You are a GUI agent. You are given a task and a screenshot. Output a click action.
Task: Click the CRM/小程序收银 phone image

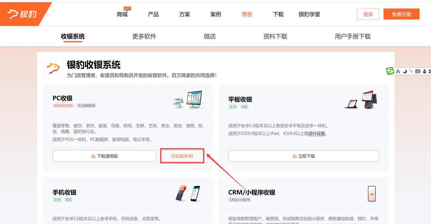[372, 193]
